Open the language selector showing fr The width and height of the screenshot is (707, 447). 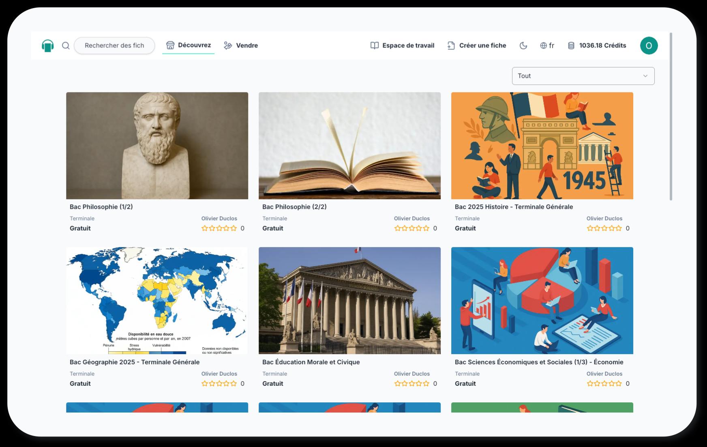(x=547, y=45)
